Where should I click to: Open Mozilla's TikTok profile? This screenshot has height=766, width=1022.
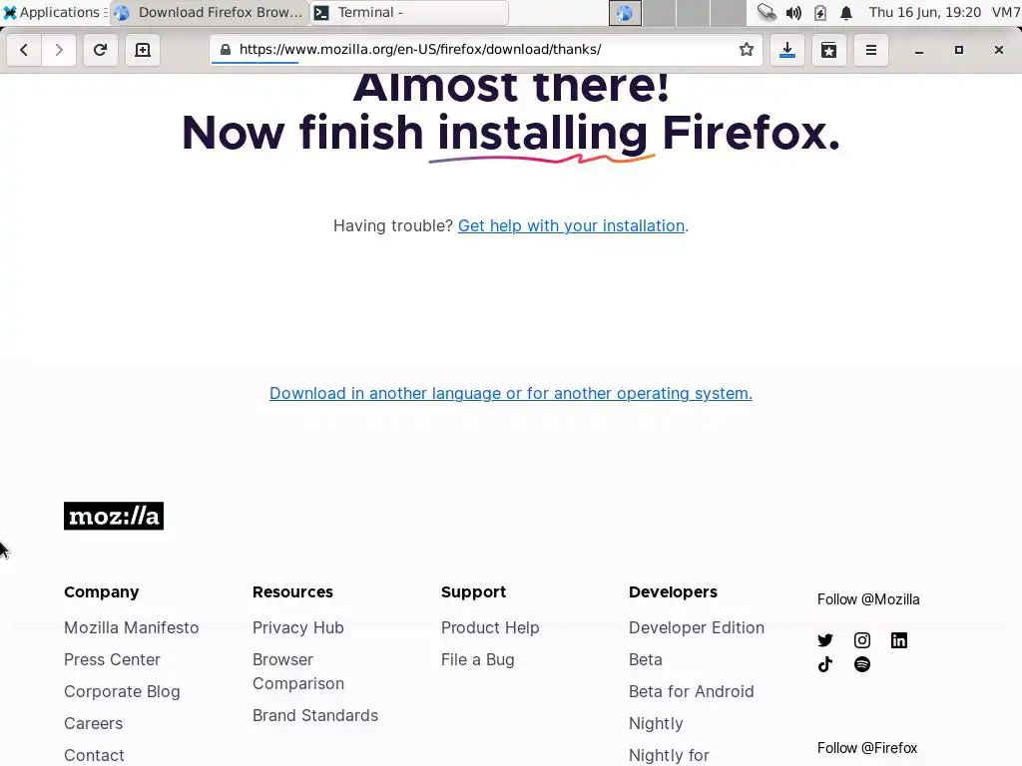pyautogui.click(x=825, y=664)
